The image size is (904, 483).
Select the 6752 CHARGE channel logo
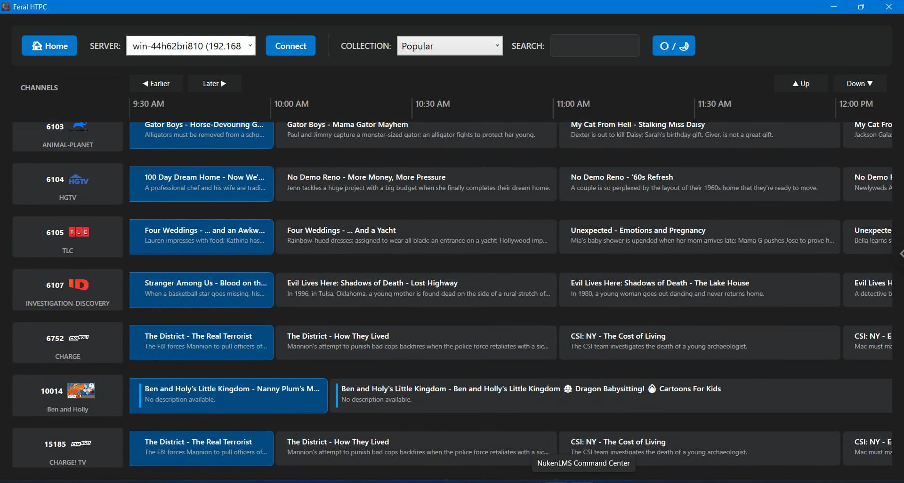[x=79, y=338]
